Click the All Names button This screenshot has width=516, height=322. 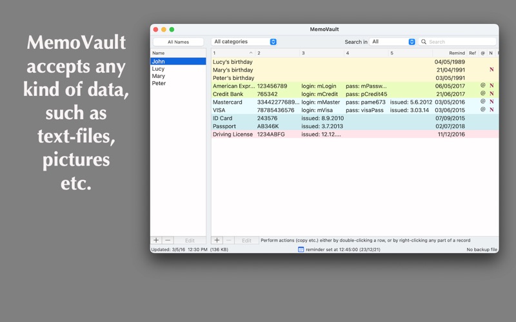pos(179,42)
